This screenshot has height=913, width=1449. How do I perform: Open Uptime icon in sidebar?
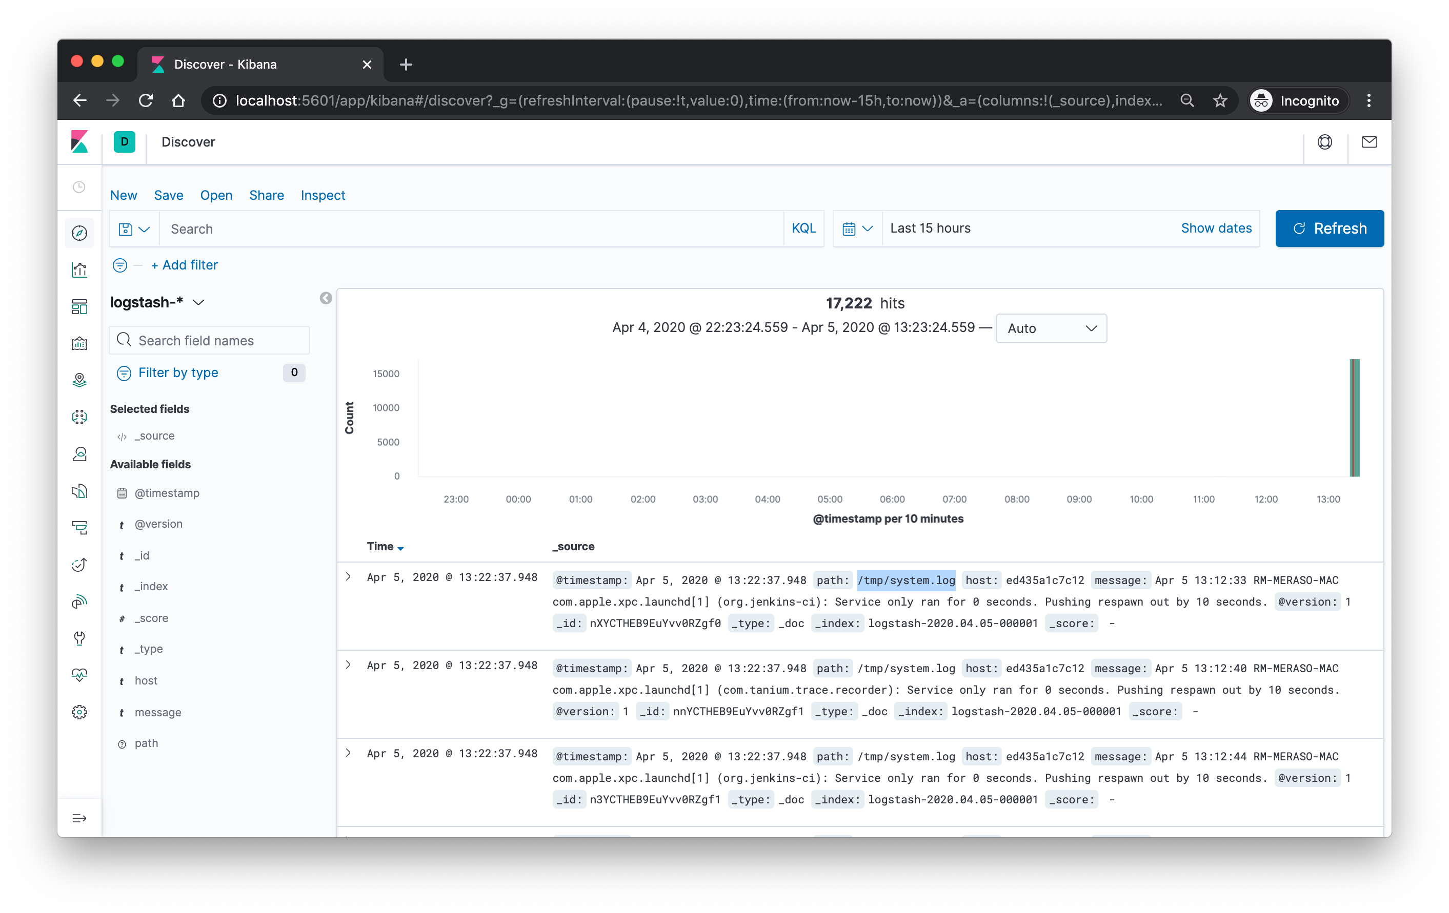click(x=79, y=564)
